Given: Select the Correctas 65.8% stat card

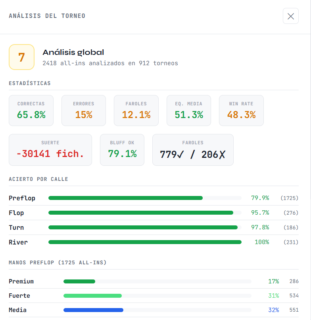Looking at the screenshot, I should point(31,111).
